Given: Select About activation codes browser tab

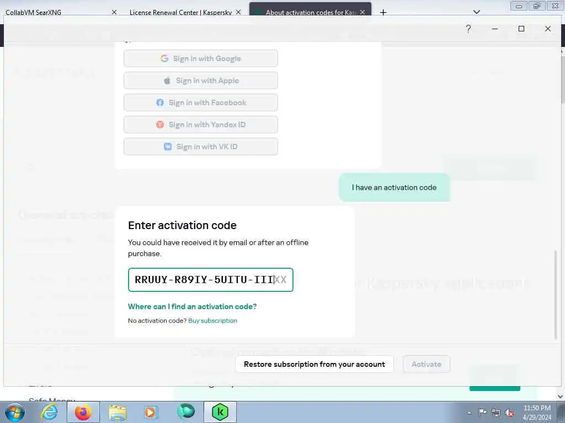Looking at the screenshot, I should [x=310, y=12].
